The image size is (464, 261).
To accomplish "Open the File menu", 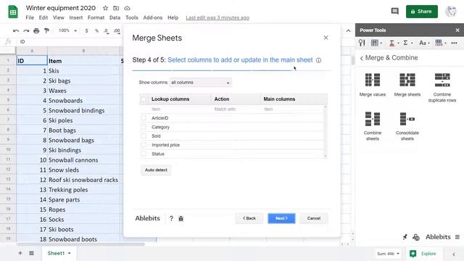I will coord(30,17).
